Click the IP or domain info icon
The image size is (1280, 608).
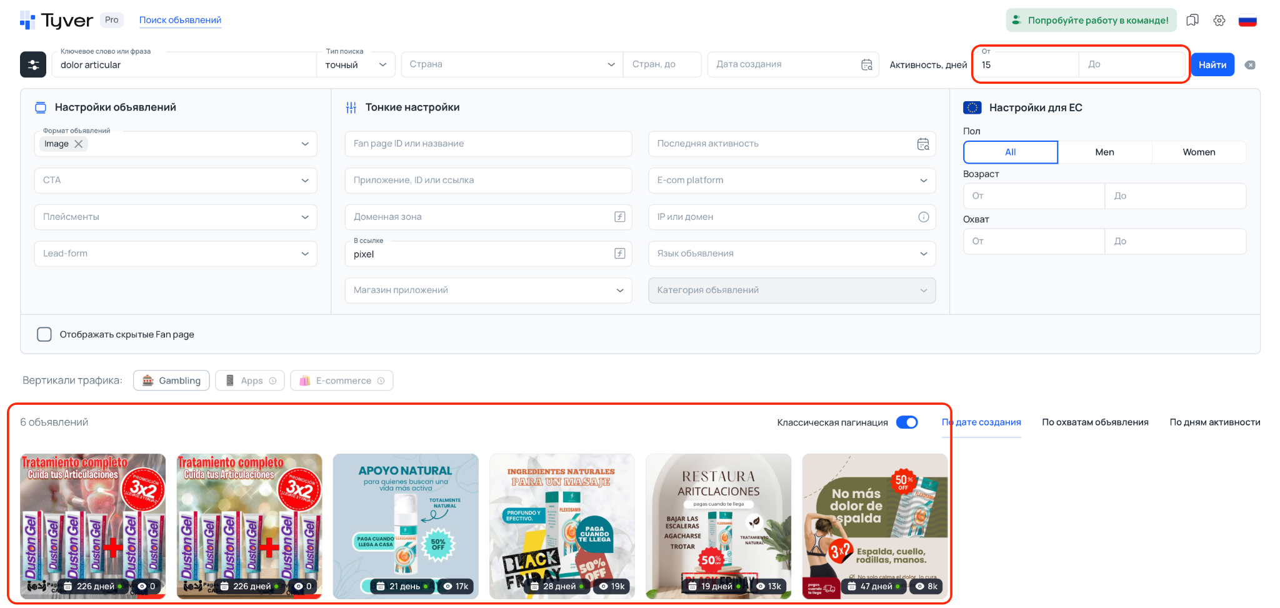[x=923, y=217]
